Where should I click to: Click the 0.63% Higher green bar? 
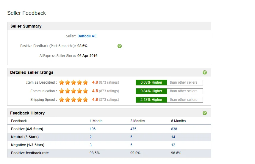pyautogui.click(x=151, y=82)
